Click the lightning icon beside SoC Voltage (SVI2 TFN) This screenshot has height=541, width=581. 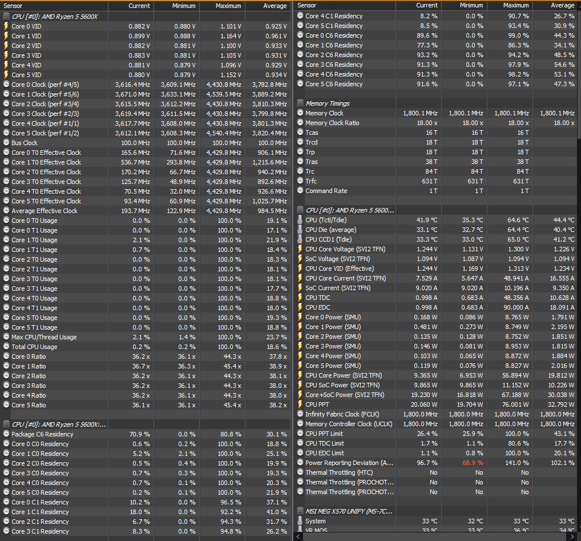tap(300, 258)
